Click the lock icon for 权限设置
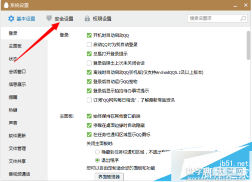The width and height of the screenshot is (252, 182). pyautogui.click(x=87, y=18)
